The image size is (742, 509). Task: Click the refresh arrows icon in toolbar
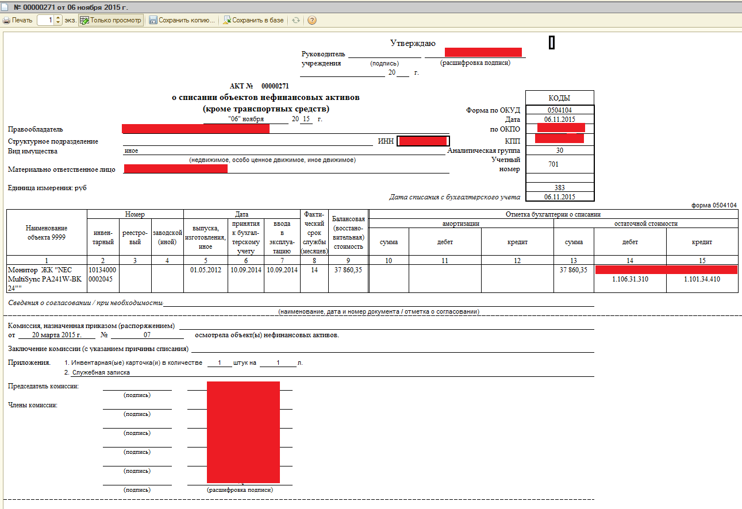point(296,20)
